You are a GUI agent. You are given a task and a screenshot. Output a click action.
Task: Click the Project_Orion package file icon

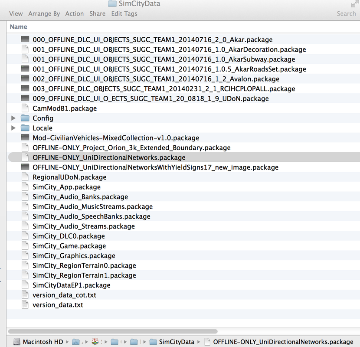click(x=25, y=147)
